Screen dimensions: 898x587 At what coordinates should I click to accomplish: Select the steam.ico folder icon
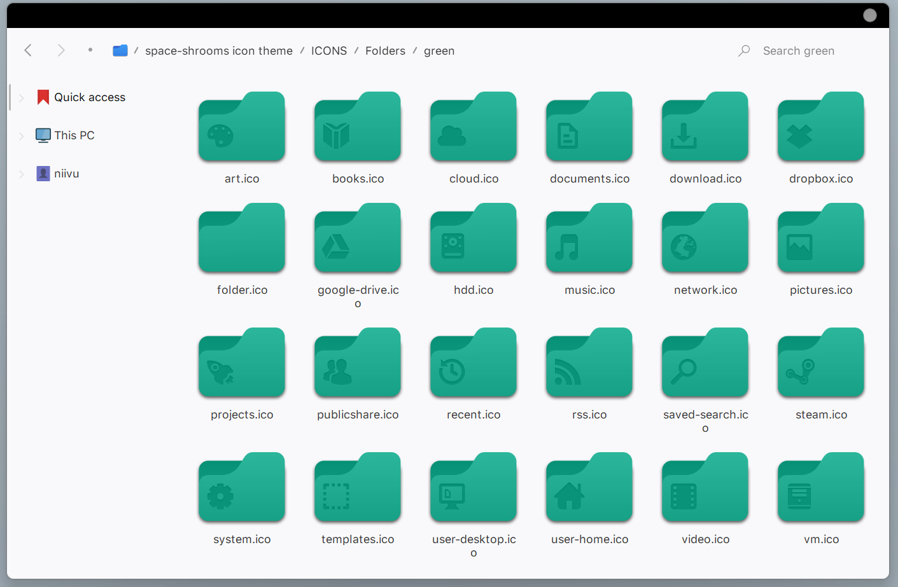pos(821,363)
